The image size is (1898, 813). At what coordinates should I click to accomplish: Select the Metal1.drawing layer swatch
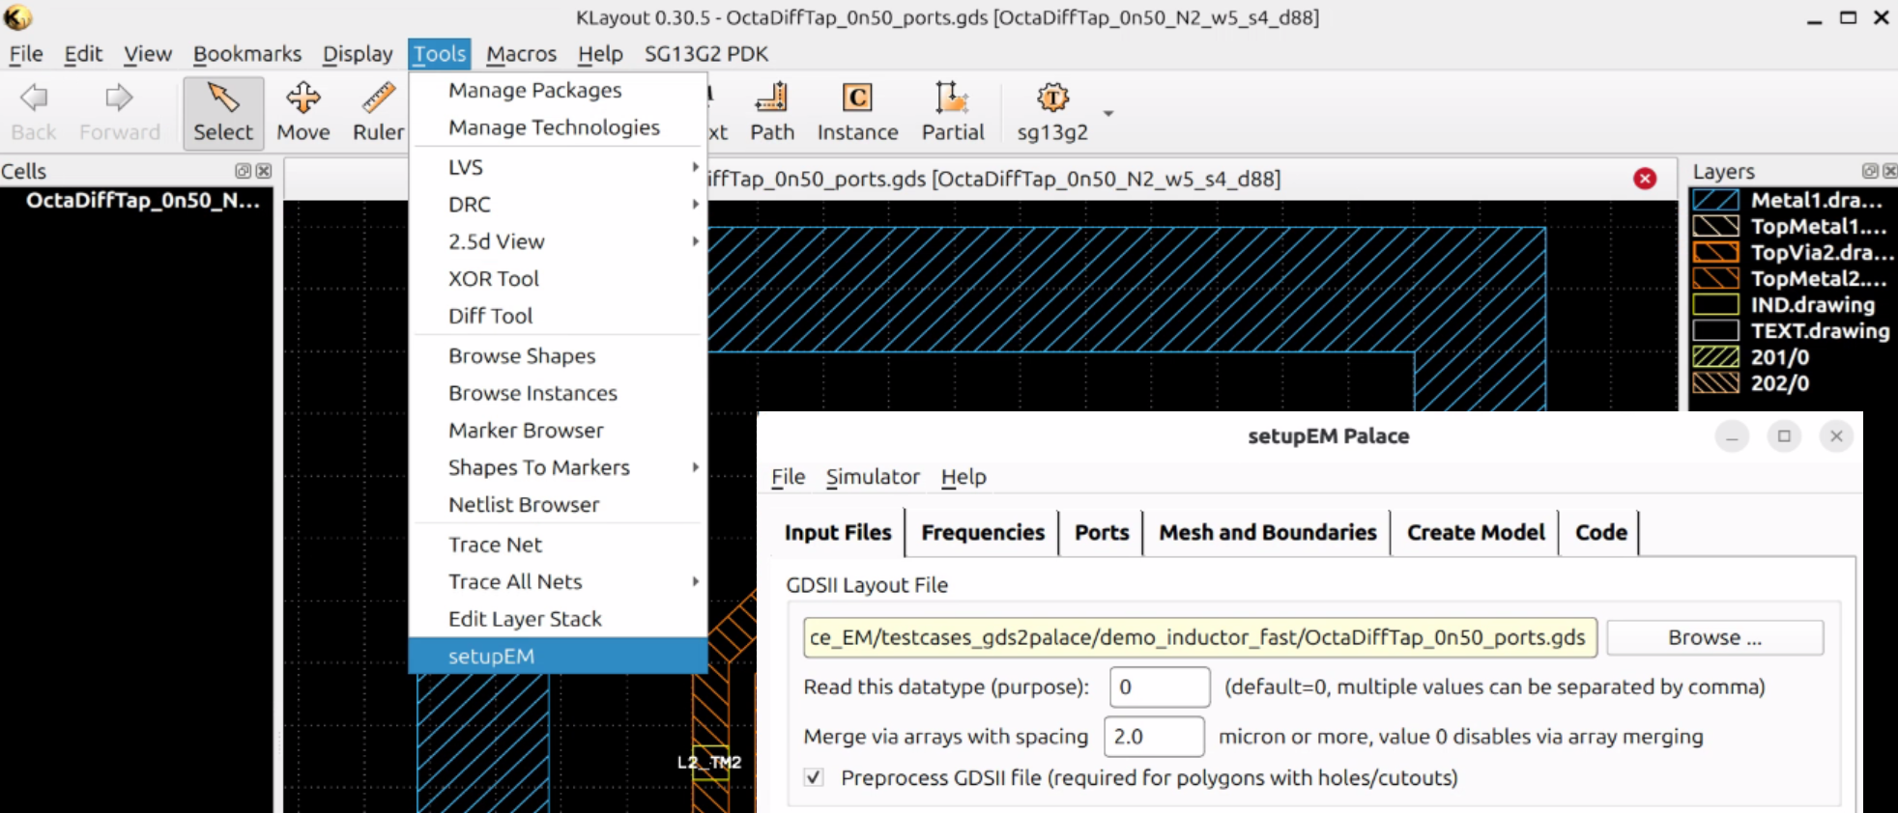tap(1716, 200)
